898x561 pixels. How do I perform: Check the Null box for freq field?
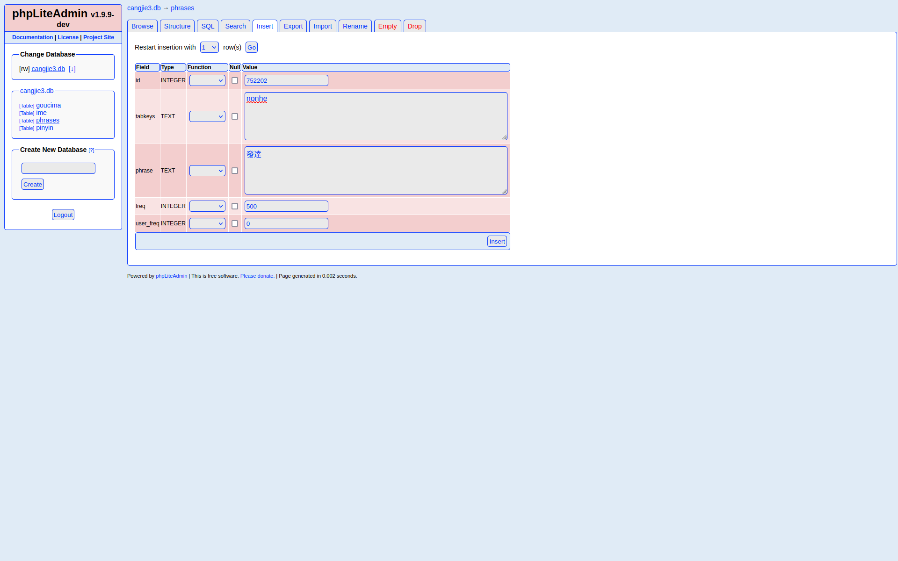pos(235,206)
